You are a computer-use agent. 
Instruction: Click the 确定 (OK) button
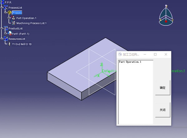coord(163,88)
